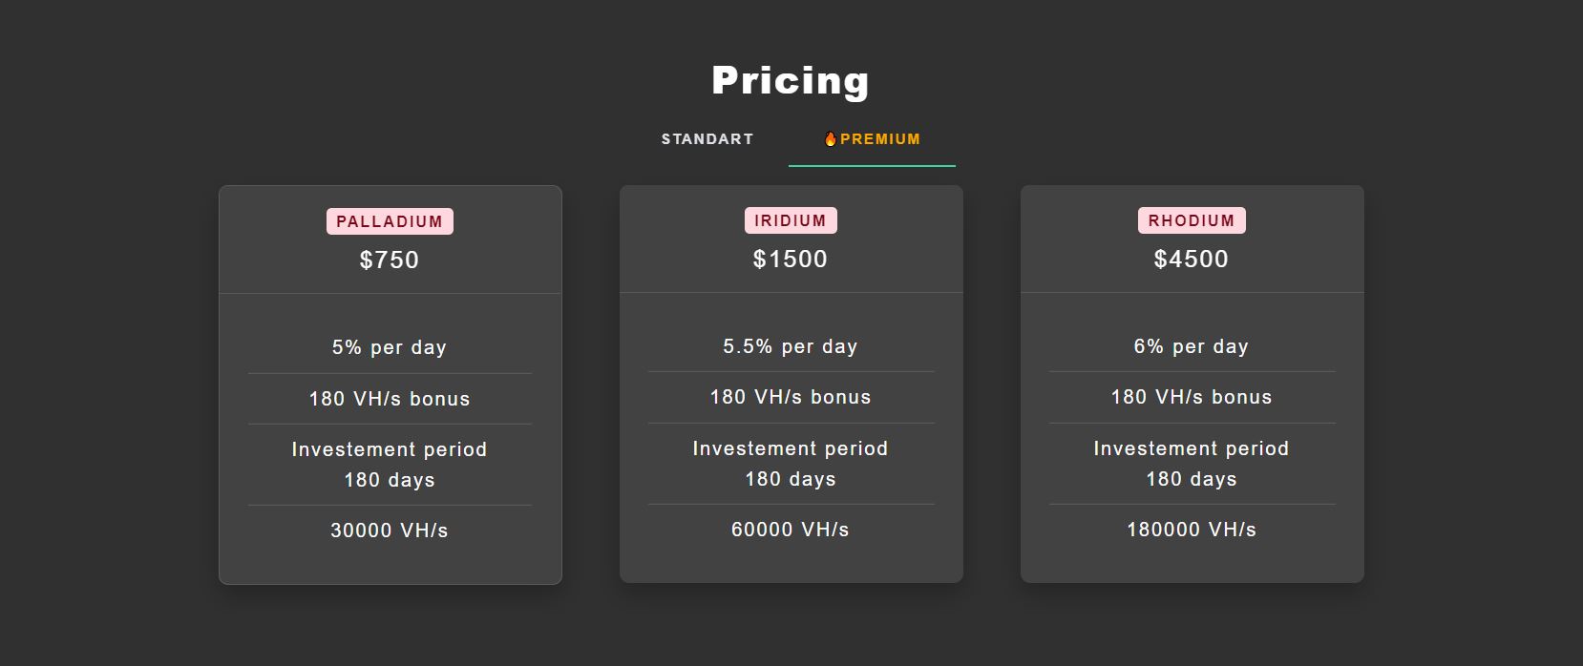Click Iridium's Investement period row
Image resolution: width=1583 pixels, height=666 pixels.
(791, 464)
